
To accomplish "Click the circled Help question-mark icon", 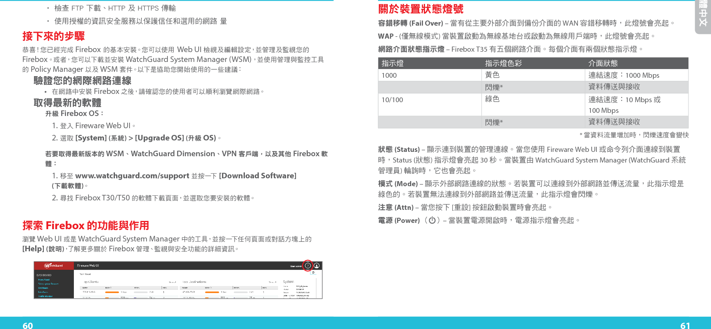I will pyautogui.click(x=308, y=265).
